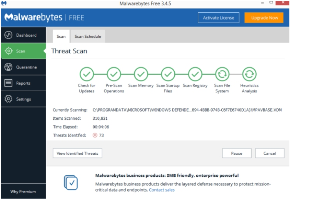This screenshot has width=309, height=199.
Task: Click the Activate License button
Action: tap(219, 18)
